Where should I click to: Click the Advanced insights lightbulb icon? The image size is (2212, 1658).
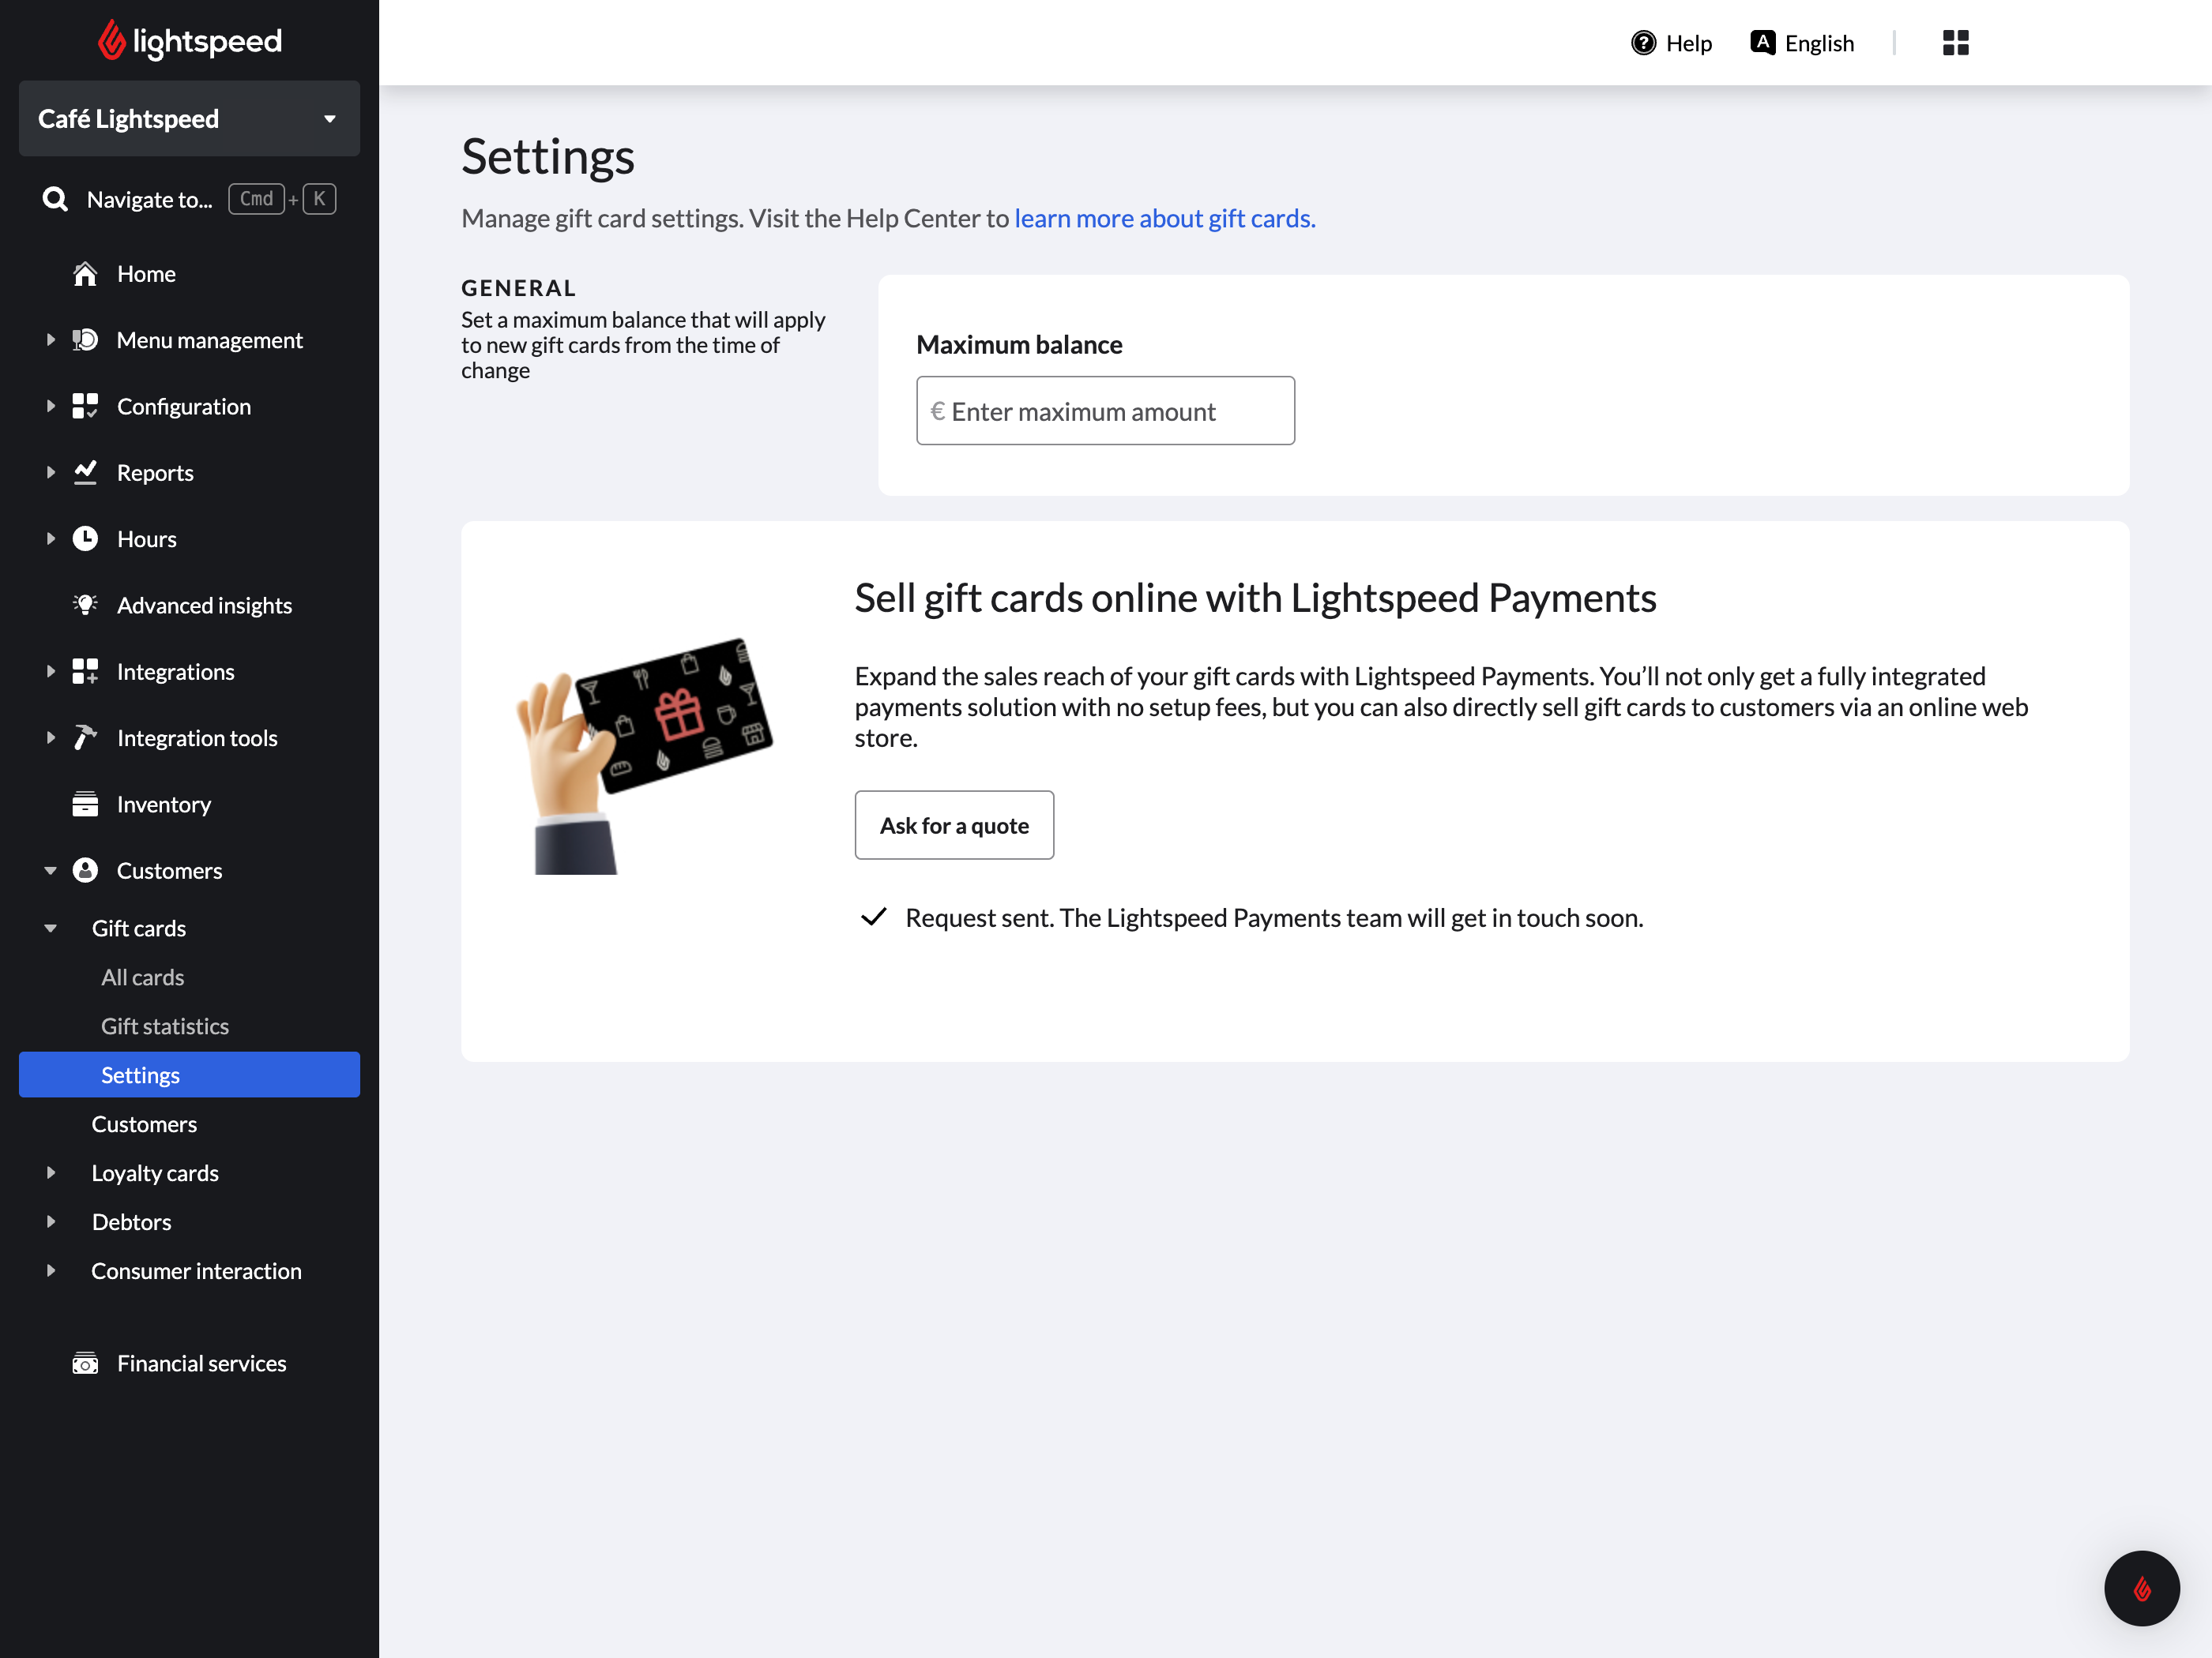tap(85, 605)
